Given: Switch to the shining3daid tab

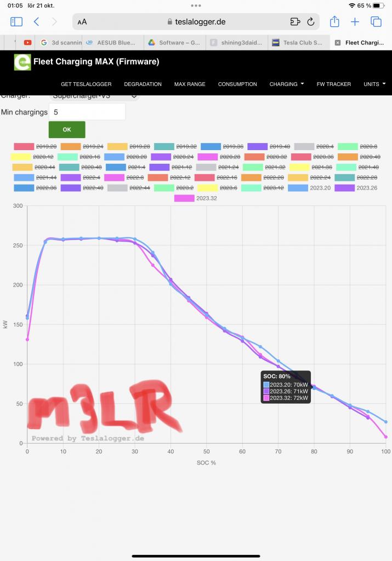Looking at the screenshot, I should (x=237, y=43).
